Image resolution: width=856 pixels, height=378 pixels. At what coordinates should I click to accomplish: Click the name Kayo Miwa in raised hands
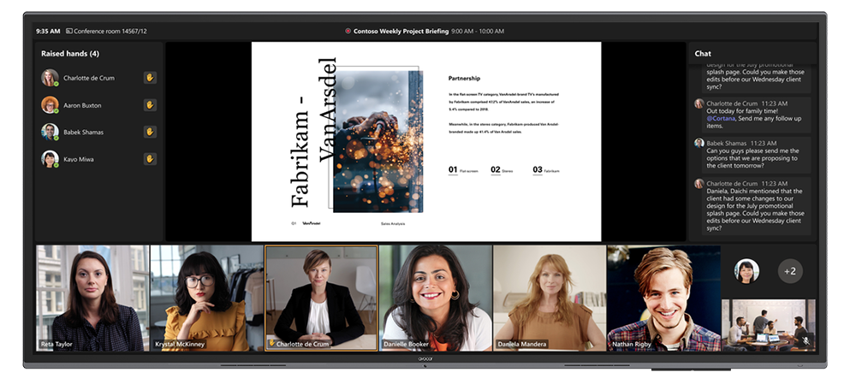(x=79, y=159)
